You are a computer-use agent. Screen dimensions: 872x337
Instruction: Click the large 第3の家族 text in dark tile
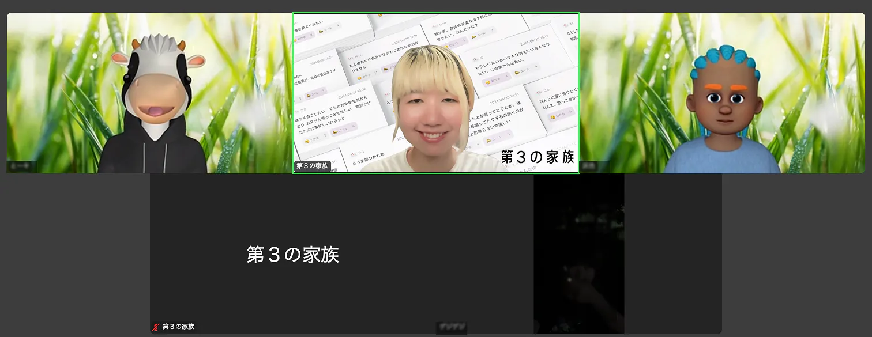(292, 255)
